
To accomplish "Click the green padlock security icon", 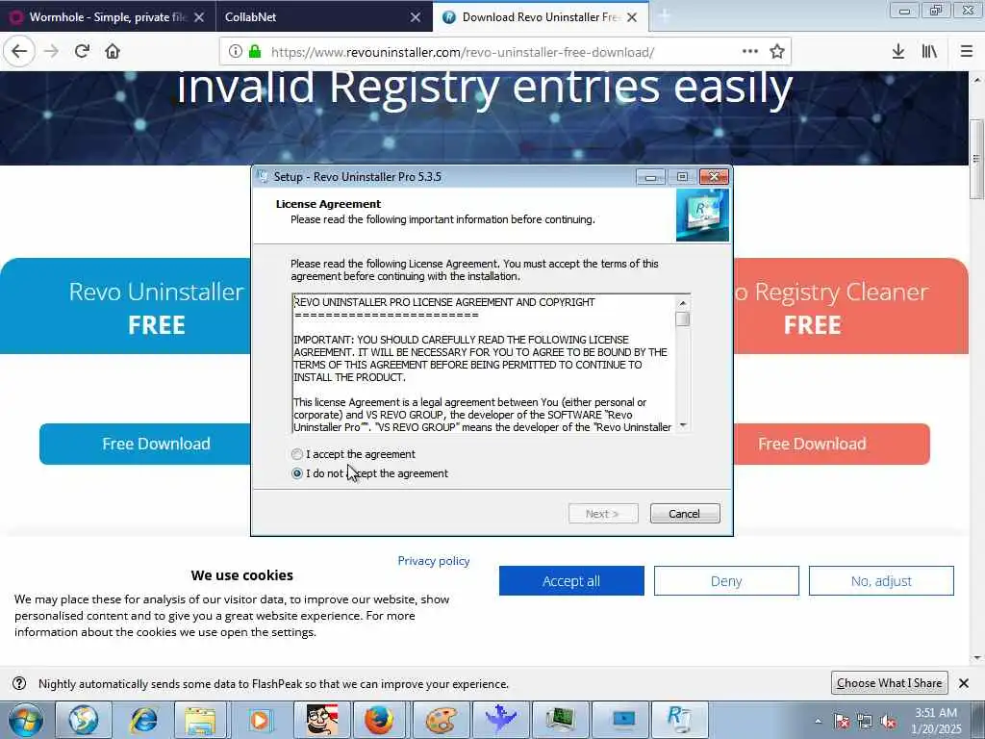I will pyautogui.click(x=254, y=52).
